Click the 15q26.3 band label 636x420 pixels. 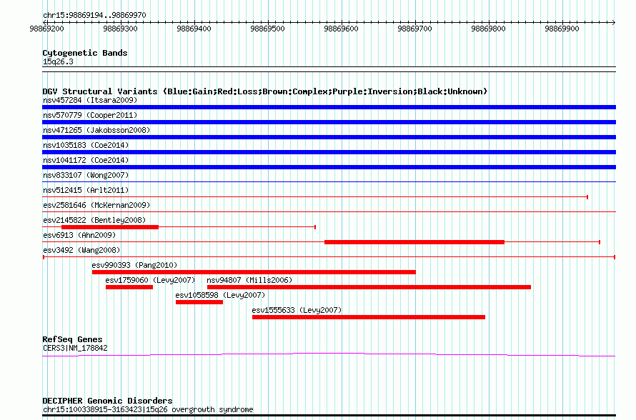coord(58,61)
